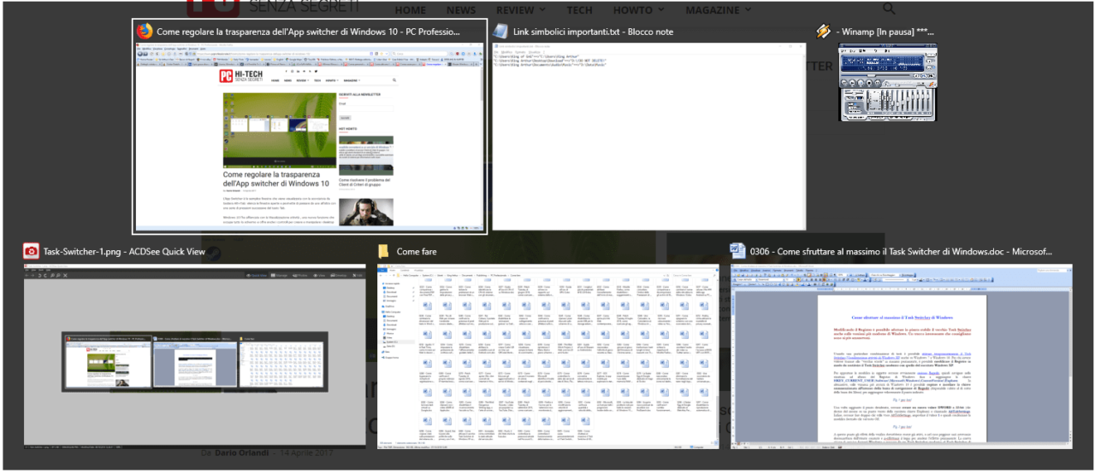
Task: Expand the MAGAZINE dropdown menu
Action: tap(718, 10)
